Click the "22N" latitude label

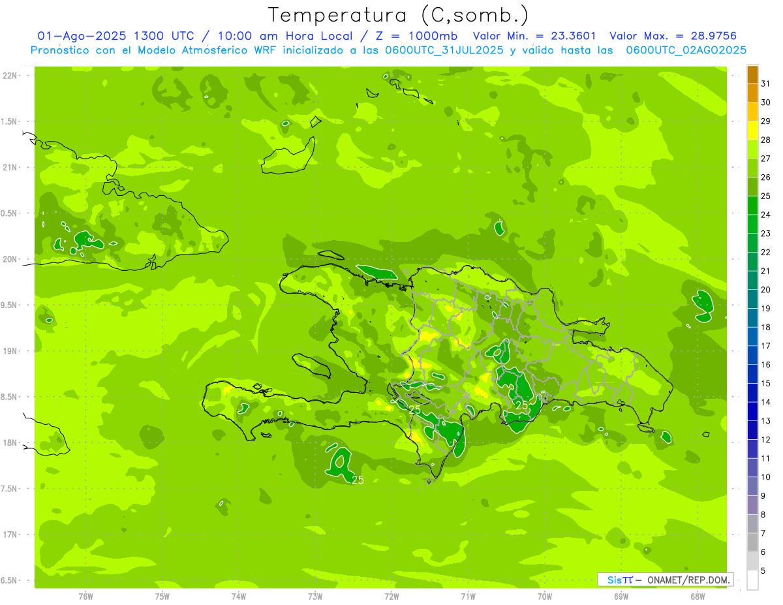tap(10, 76)
